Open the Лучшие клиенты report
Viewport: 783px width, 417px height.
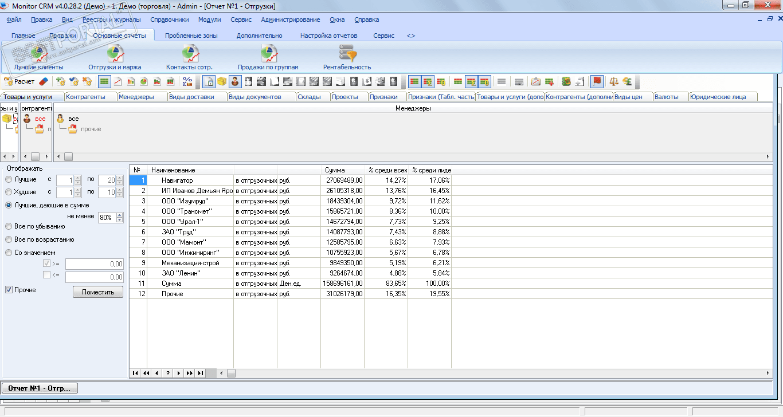pyautogui.click(x=38, y=58)
